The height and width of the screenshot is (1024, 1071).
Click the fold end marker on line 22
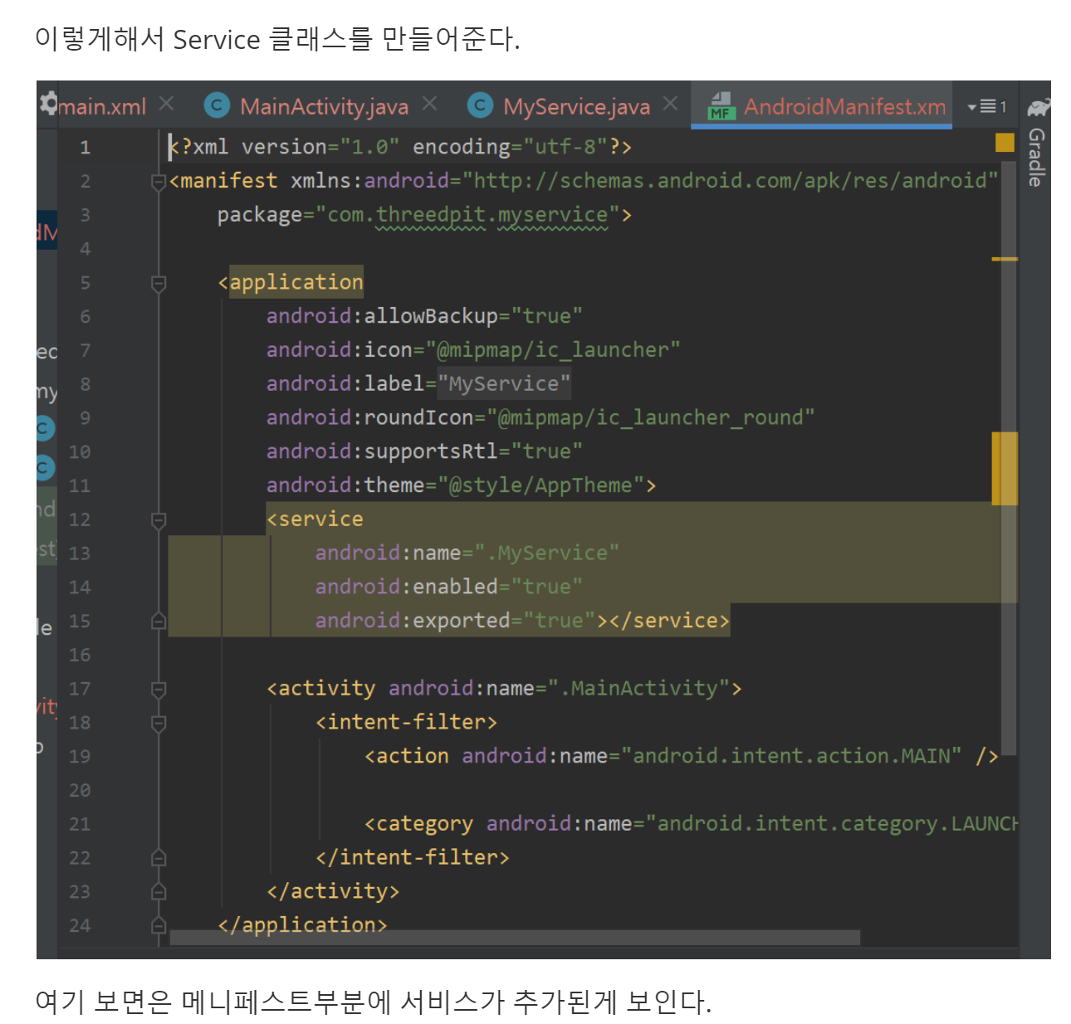(x=159, y=857)
